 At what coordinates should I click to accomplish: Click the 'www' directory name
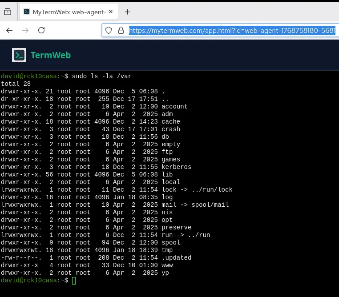(x=167, y=265)
